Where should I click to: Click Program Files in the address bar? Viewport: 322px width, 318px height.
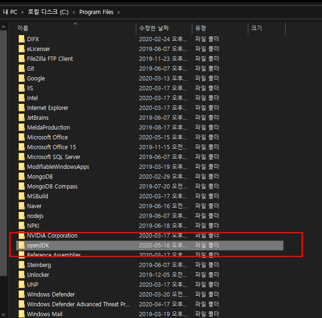[96, 12]
